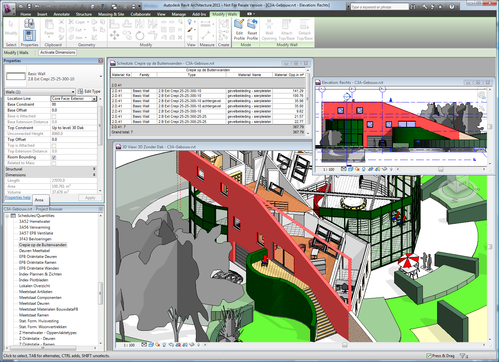The height and width of the screenshot is (362, 499).
Task: Open the Location Line dropdown
Action: [x=94, y=99]
